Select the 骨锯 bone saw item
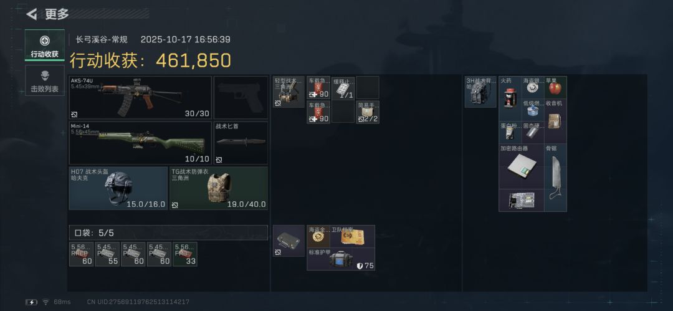The height and width of the screenshot is (311, 673). point(555,178)
